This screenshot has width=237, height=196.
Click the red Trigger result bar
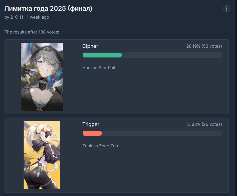pos(92,133)
